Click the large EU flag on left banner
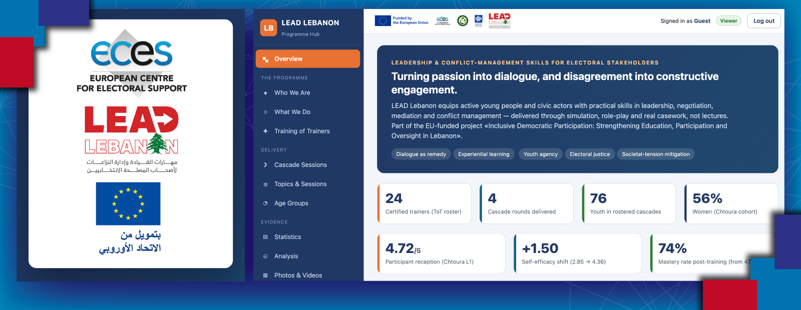Viewport: 801px width, 310px height. (x=128, y=204)
